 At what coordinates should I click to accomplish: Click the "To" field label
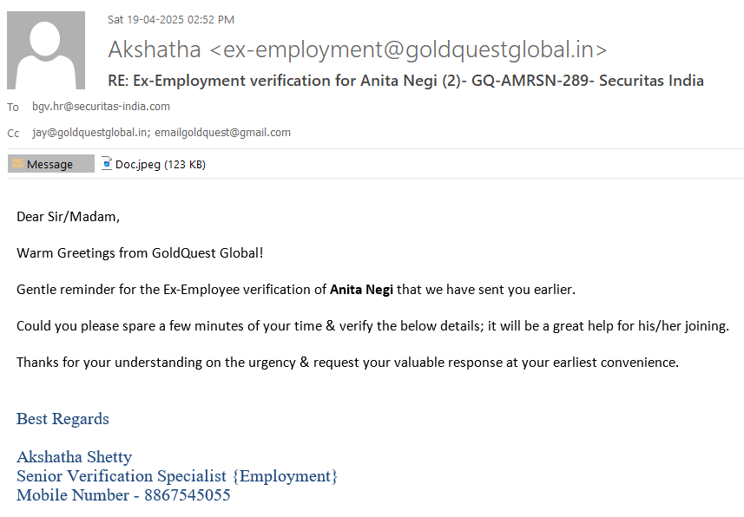[13, 108]
